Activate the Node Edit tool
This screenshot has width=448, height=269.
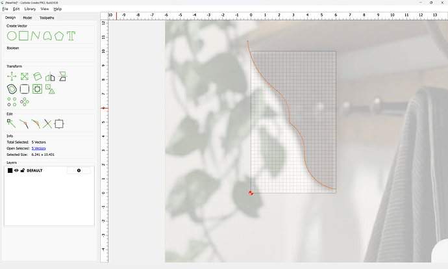click(12, 123)
